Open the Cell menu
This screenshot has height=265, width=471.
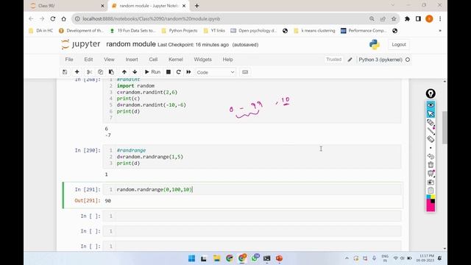(153, 60)
